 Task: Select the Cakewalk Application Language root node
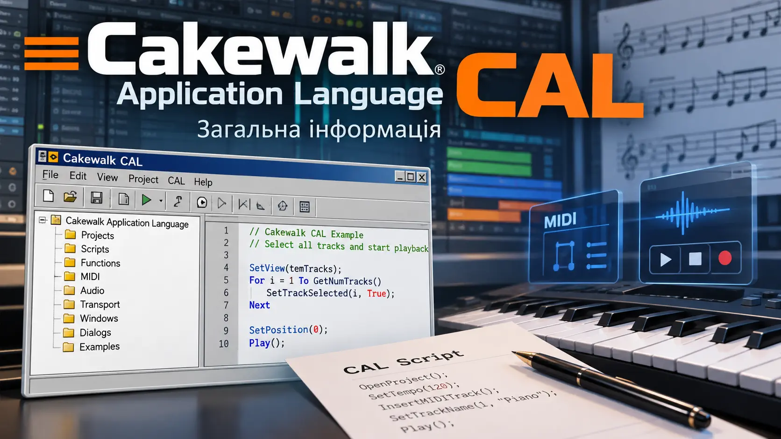127,222
